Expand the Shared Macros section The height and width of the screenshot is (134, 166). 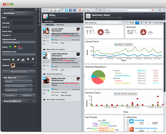(x=2, y=101)
